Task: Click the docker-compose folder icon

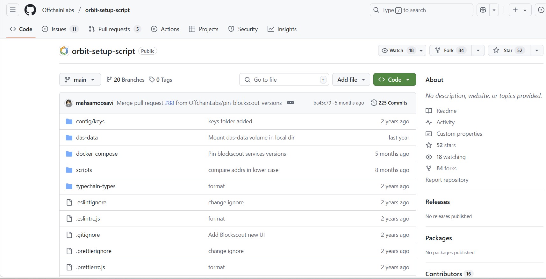Action: [69, 154]
